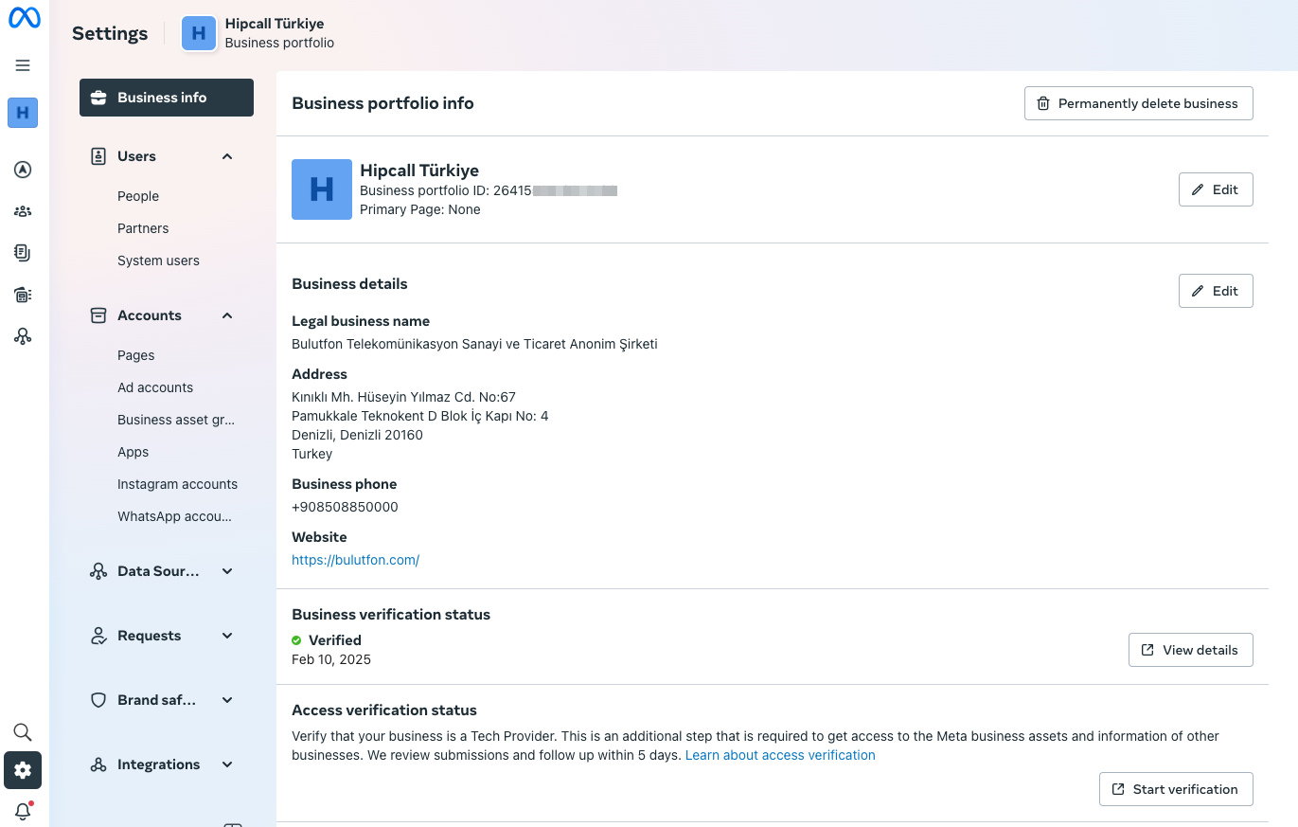Viewport: 1298px width, 827px height.
Task: Collapse the Accounts section chevron
Action: 227,315
